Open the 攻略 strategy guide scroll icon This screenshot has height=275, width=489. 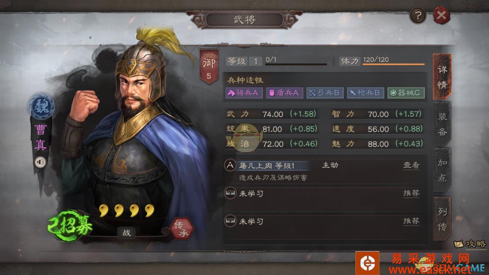click(x=470, y=244)
